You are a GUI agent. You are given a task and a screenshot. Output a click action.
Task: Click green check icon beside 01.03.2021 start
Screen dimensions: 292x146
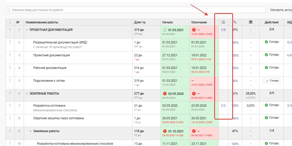coord(165,30)
